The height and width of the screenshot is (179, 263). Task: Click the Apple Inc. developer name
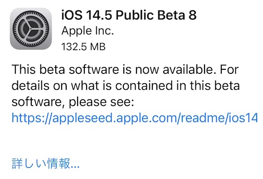coord(88,31)
